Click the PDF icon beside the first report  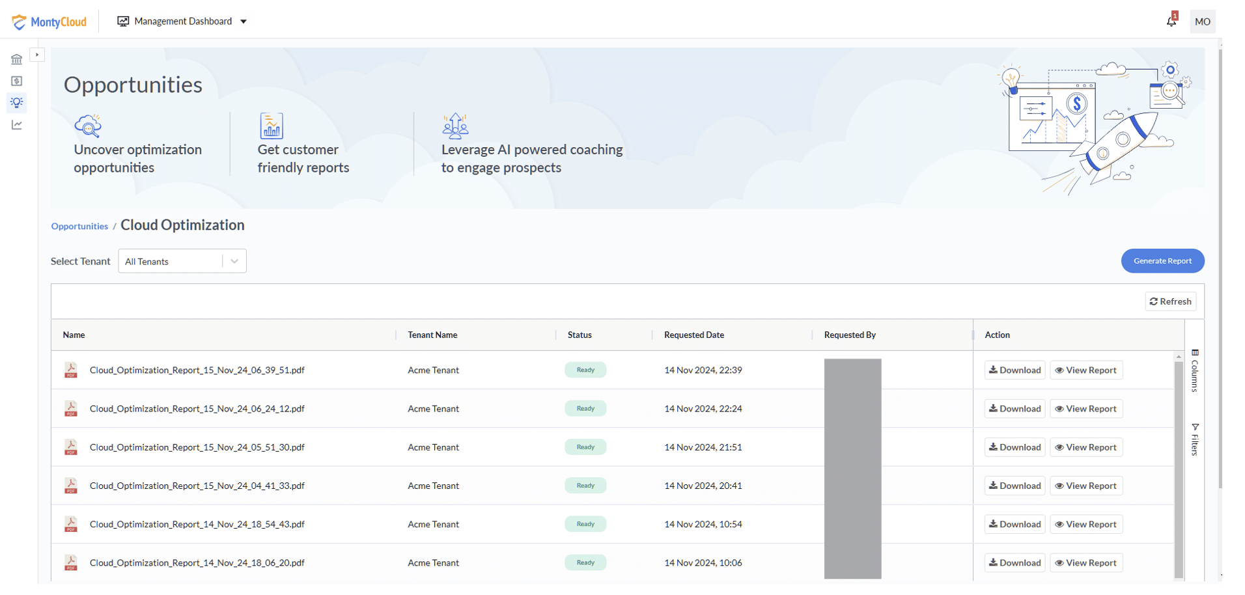coord(70,370)
